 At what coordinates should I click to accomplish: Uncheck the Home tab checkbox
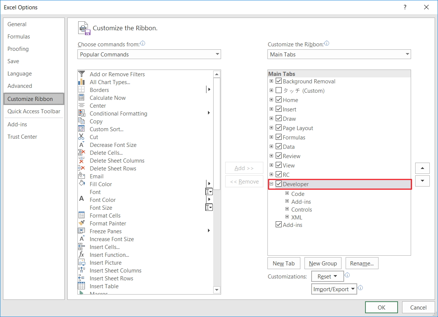click(x=279, y=99)
